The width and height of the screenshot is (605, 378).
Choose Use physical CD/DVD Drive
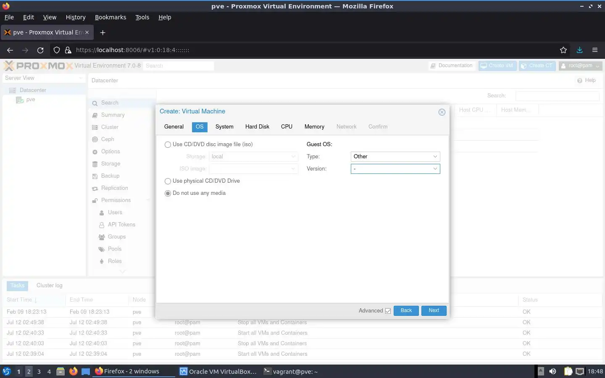tap(168, 181)
